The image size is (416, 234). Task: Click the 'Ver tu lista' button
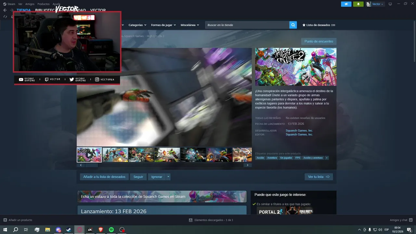point(319,177)
